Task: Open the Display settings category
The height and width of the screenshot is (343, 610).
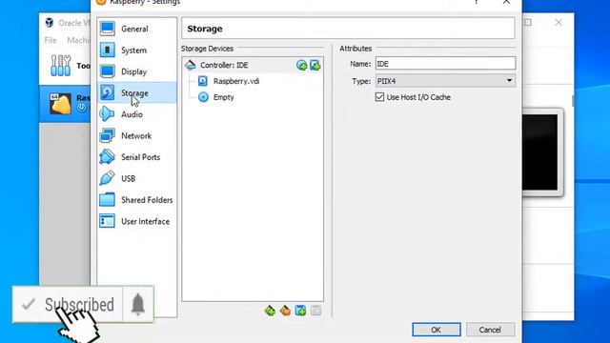Action: coord(136,71)
